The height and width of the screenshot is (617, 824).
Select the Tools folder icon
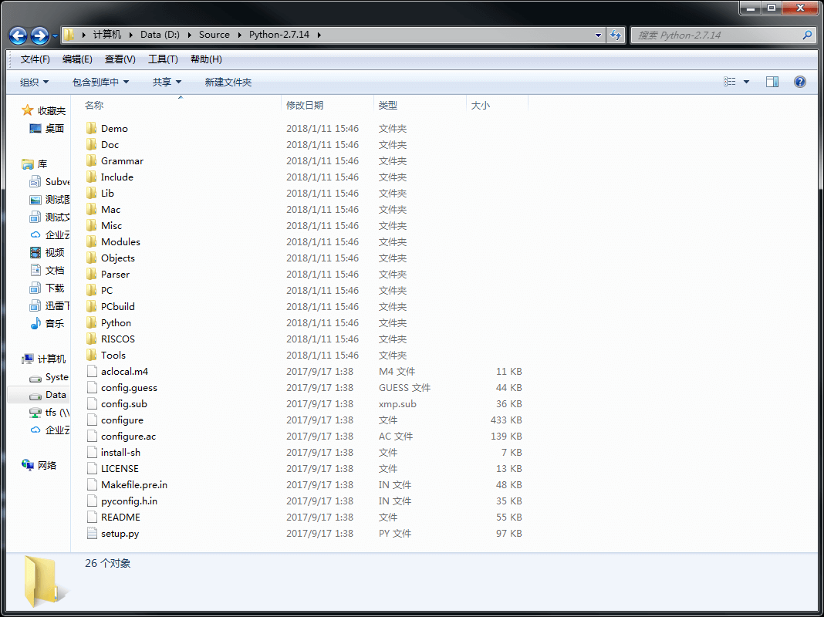[92, 355]
